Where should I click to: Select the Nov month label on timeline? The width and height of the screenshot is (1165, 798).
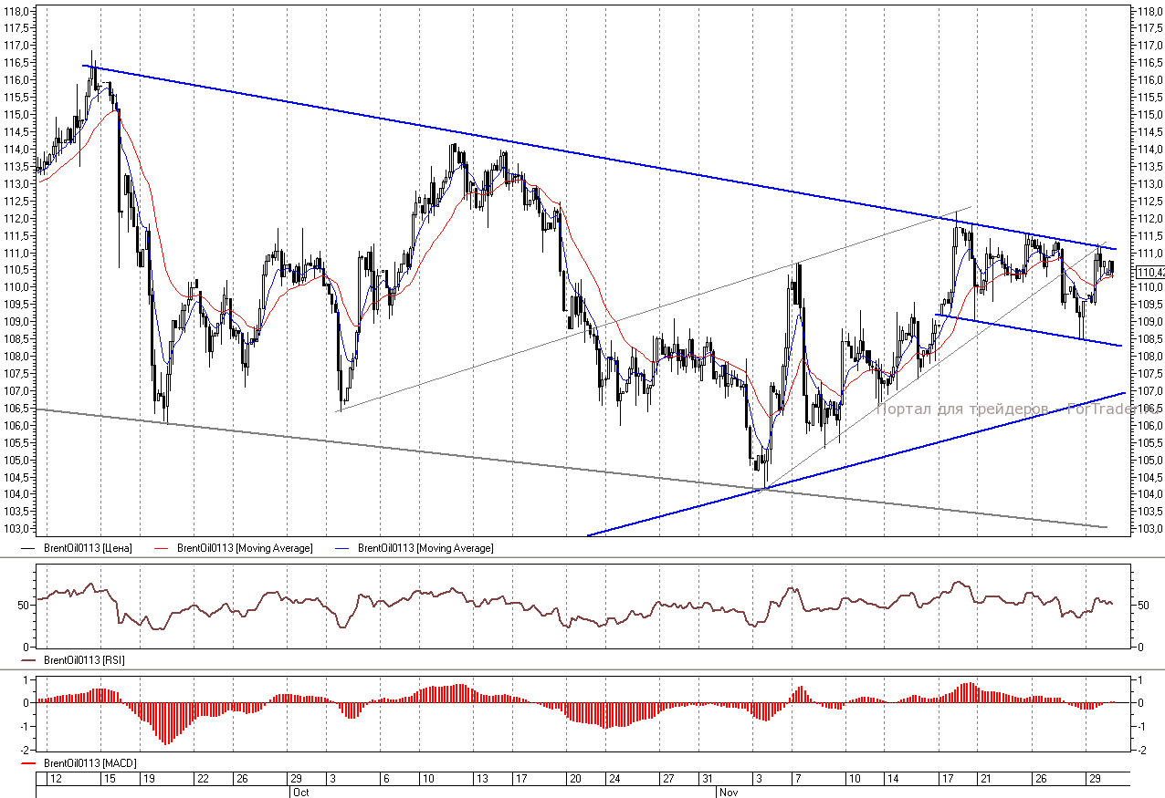[729, 793]
